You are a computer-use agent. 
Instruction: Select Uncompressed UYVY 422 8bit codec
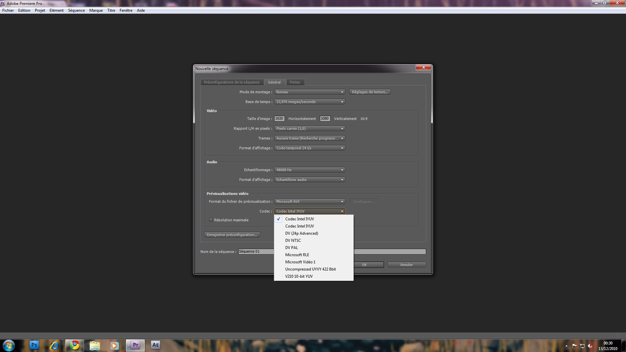(x=310, y=269)
